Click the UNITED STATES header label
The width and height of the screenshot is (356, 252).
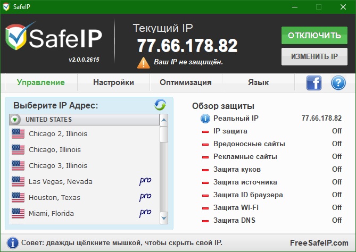coord(48,120)
